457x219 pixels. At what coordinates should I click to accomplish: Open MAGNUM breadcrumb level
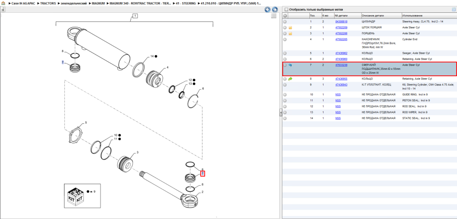point(98,3)
